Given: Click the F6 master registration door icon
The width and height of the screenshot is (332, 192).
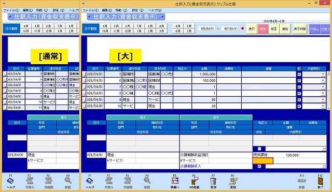Looking at the screenshot, I should (x=194, y=181).
